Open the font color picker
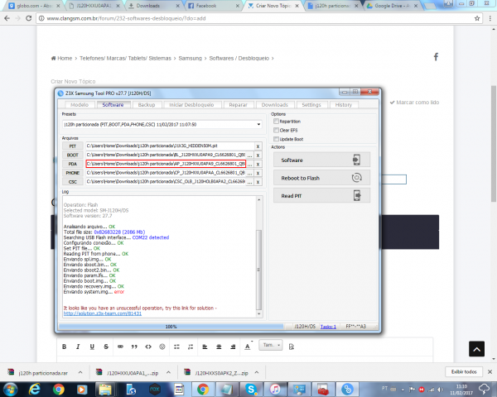This screenshot has height=397, width=497. (248, 347)
